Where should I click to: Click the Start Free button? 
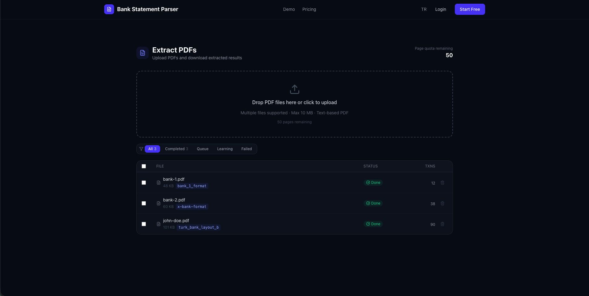pos(470,9)
